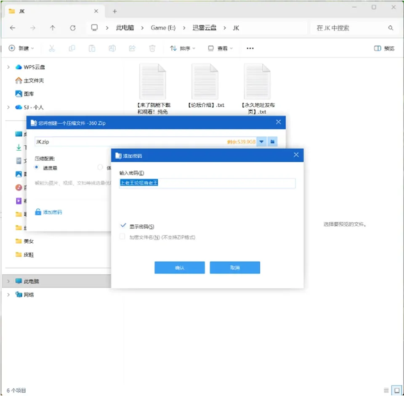Screen dimensions: 404x396
Task: Click the password input field
Action: [x=207, y=183]
